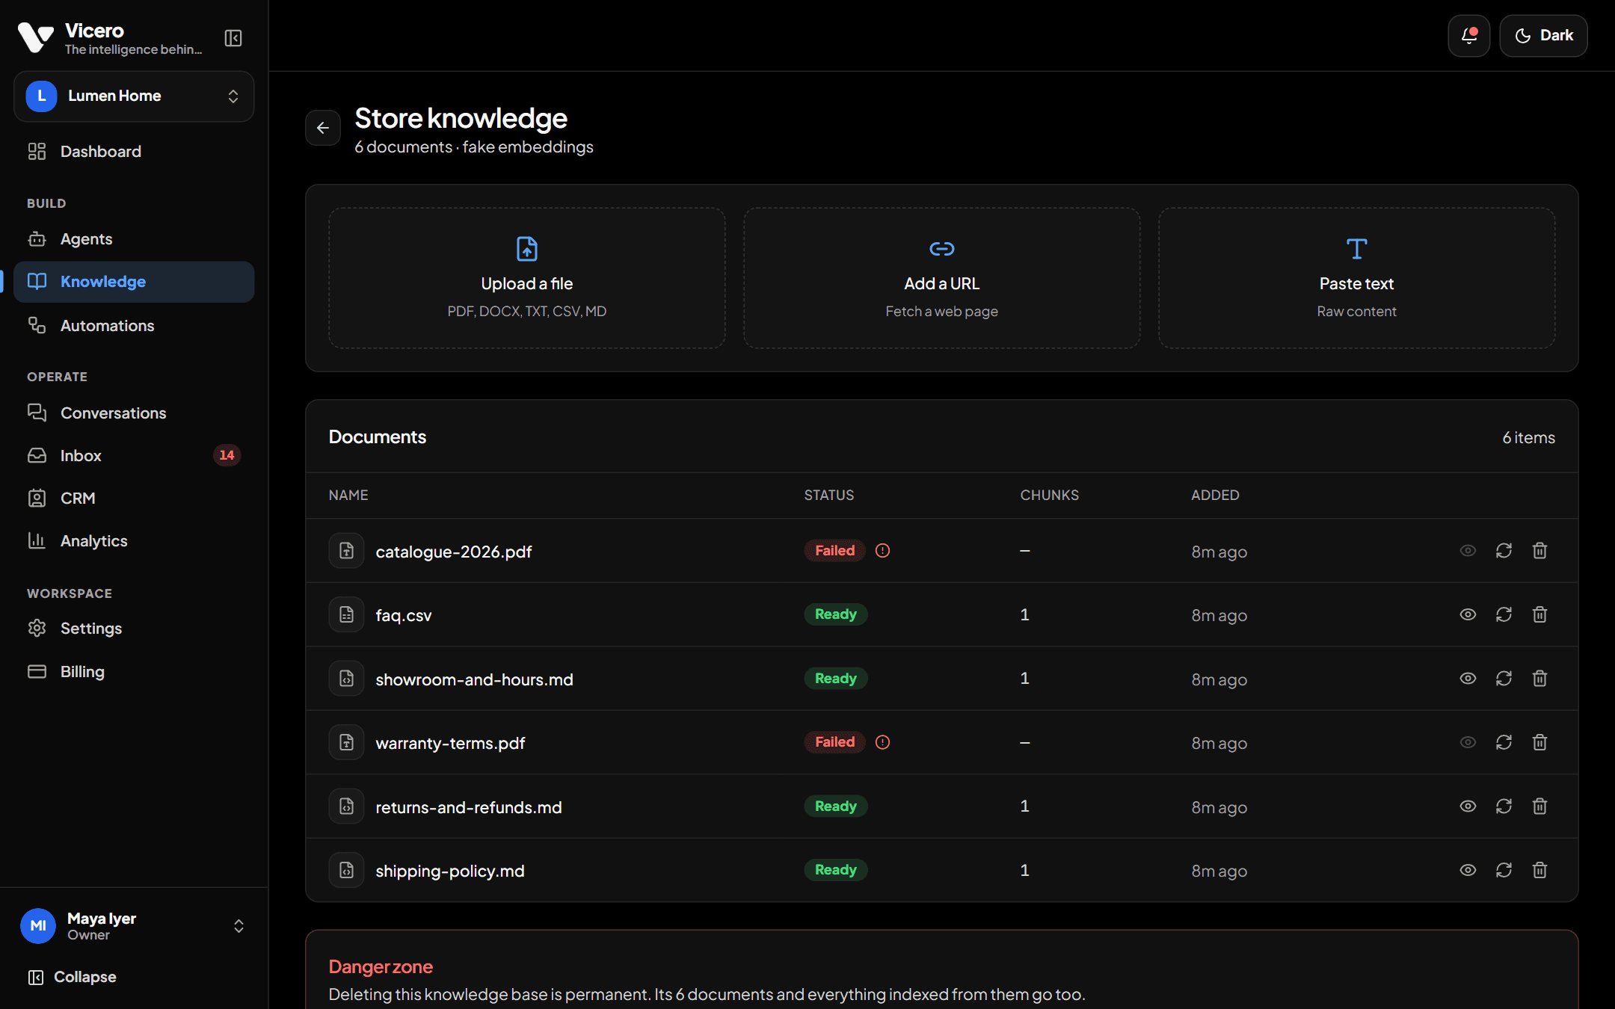Delete showroom-and-hours.md document
The image size is (1615, 1009).
tap(1539, 679)
